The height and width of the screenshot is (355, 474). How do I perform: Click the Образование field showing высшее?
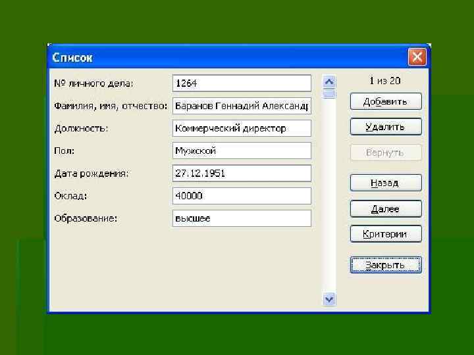(242, 218)
